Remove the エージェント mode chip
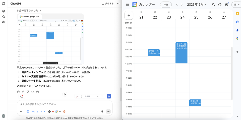The image size is (241, 120). [44, 112]
